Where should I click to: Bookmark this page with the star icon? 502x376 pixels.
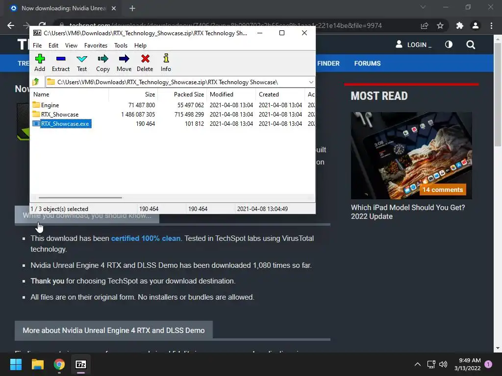[440, 25]
